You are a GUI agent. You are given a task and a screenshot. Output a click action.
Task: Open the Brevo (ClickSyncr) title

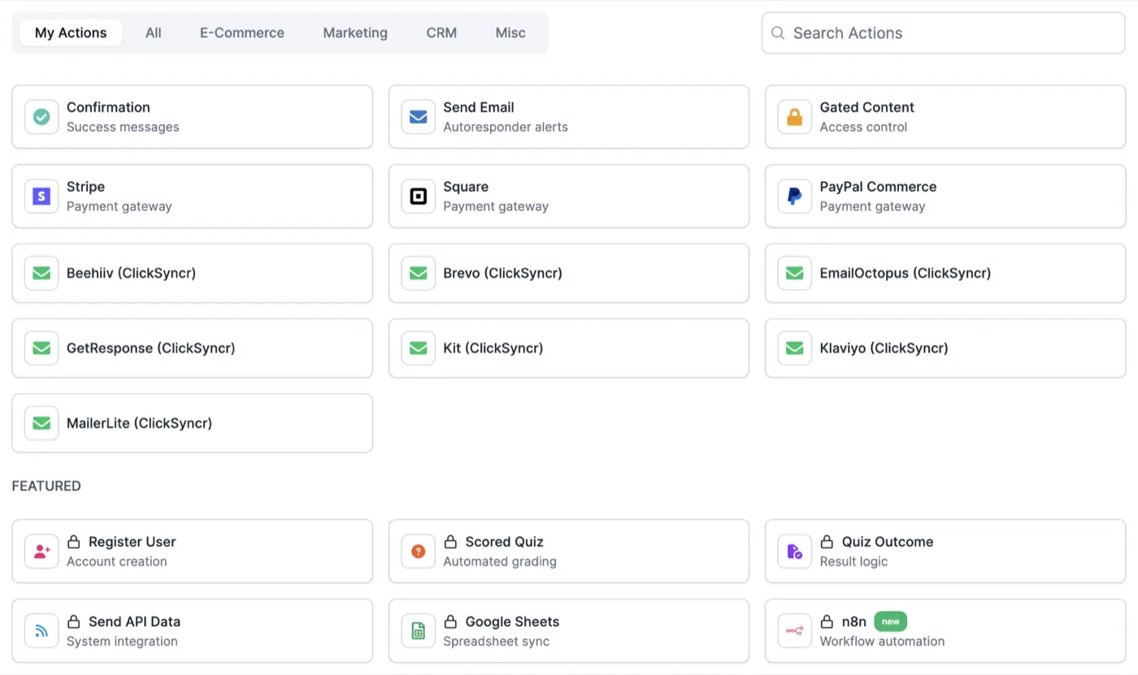coord(502,273)
